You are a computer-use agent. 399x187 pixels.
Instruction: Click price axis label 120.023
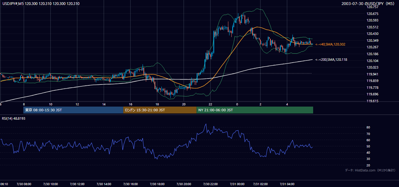(373, 67)
